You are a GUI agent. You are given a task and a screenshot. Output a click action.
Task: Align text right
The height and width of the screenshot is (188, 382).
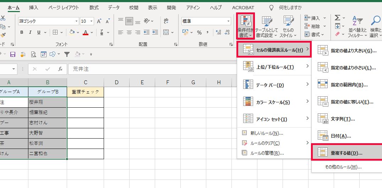click(x=138, y=32)
